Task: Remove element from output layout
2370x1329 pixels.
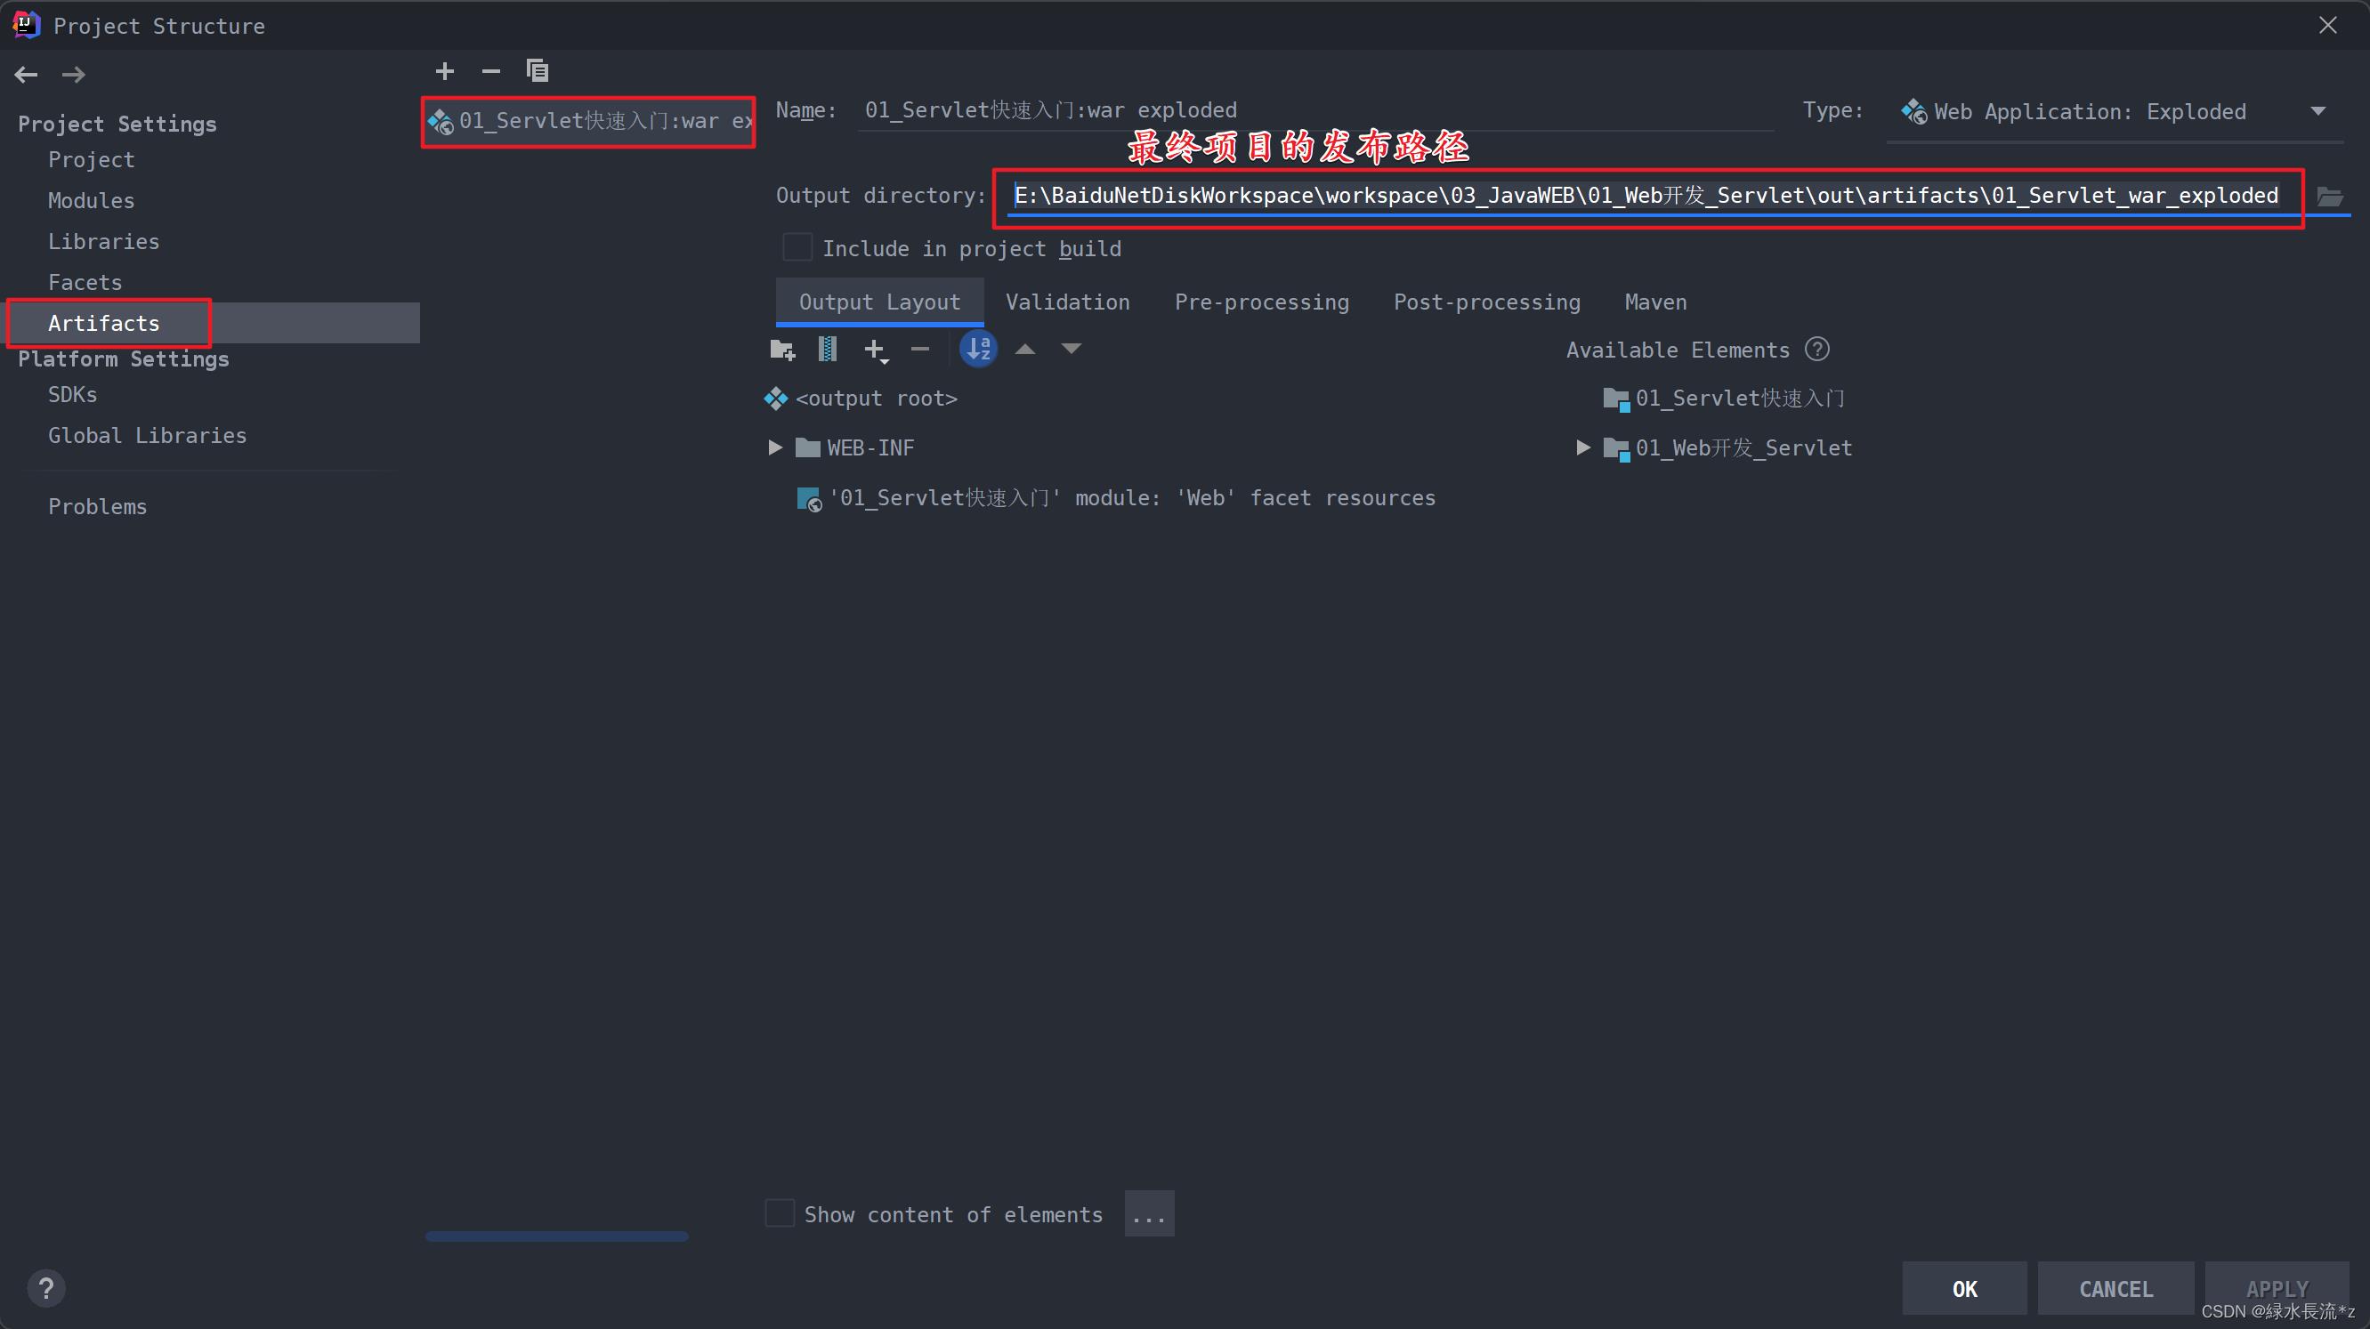Action: pyautogui.click(x=920, y=350)
